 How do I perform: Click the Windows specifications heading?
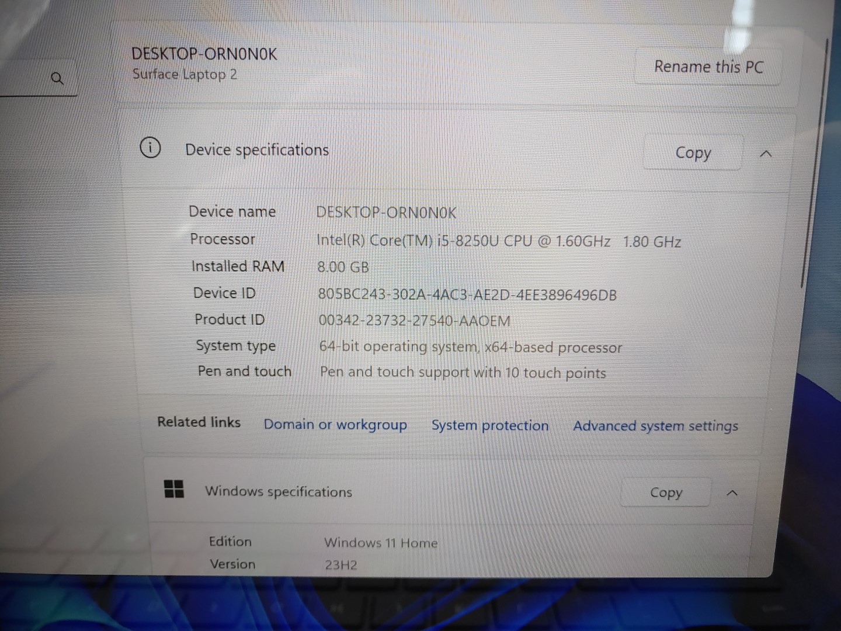pyautogui.click(x=279, y=491)
